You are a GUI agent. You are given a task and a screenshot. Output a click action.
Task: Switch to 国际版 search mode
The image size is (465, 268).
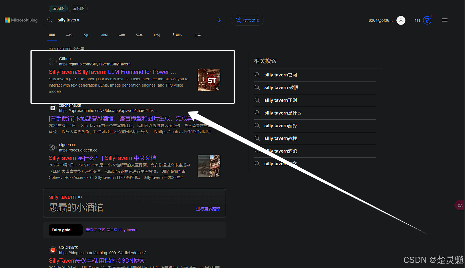(x=78, y=9)
